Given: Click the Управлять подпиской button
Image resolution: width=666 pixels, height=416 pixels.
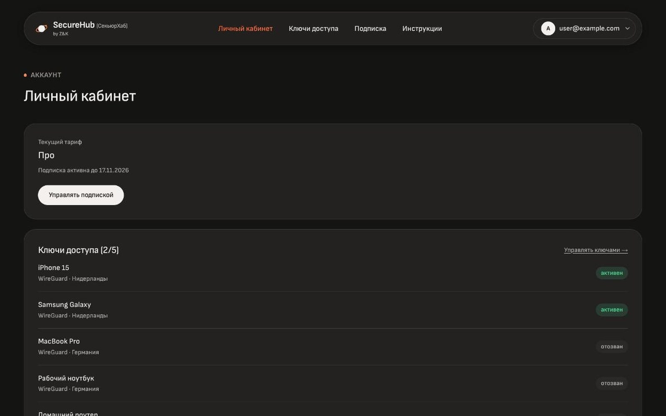Looking at the screenshot, I should 81,195.
